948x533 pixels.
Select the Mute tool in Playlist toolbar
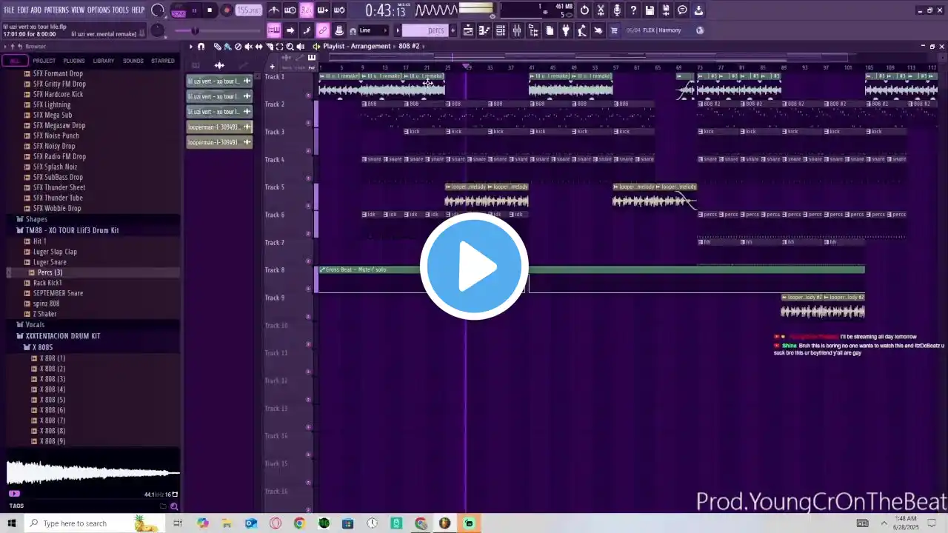(x=248, y=47)
